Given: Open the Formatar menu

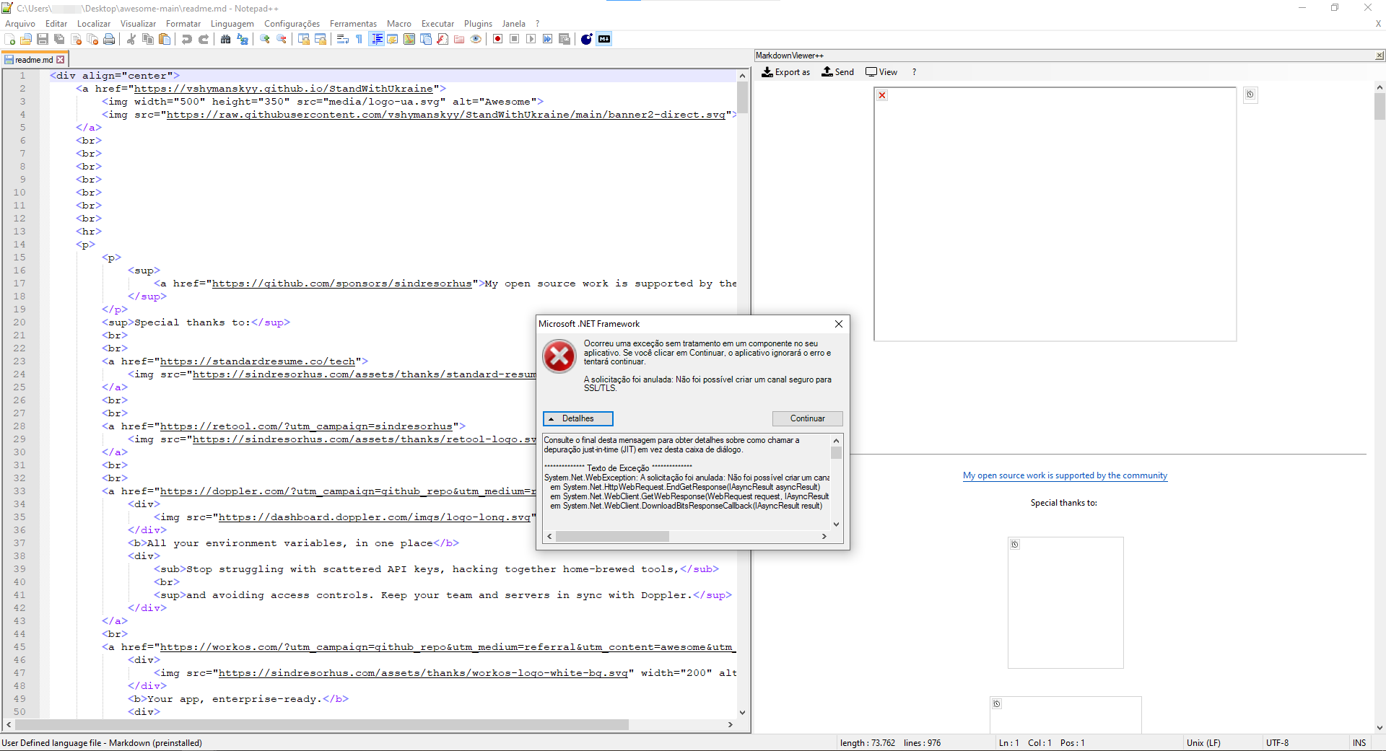Looking at the screenshot, I should [x=183, y=24].
